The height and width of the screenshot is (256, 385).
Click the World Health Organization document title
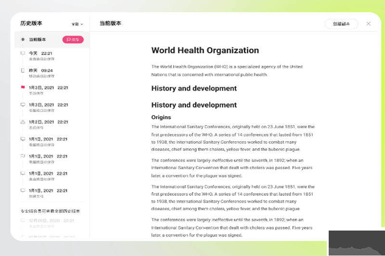tap(205, 50)
